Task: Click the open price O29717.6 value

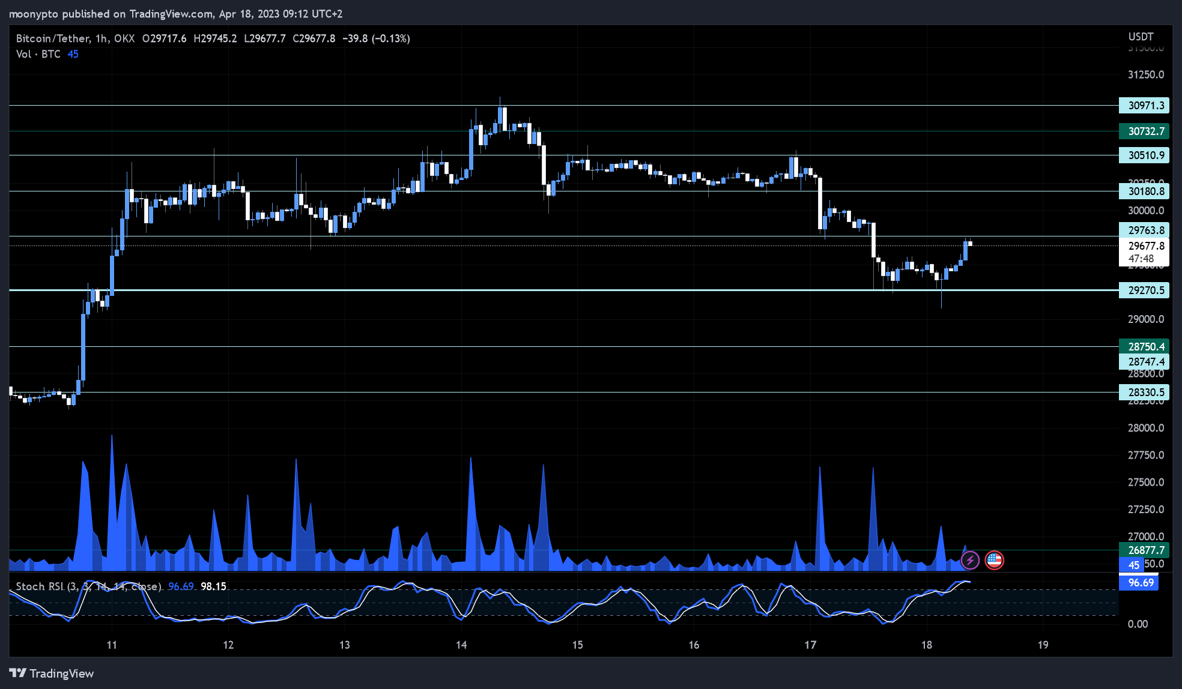Action: point(164,38)
